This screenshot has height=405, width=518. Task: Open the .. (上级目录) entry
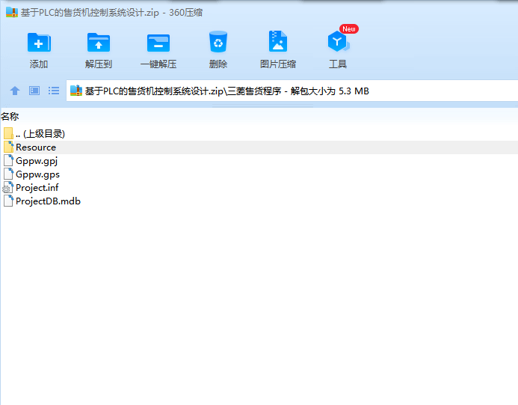pyautogui.click(x=40, y=134)
